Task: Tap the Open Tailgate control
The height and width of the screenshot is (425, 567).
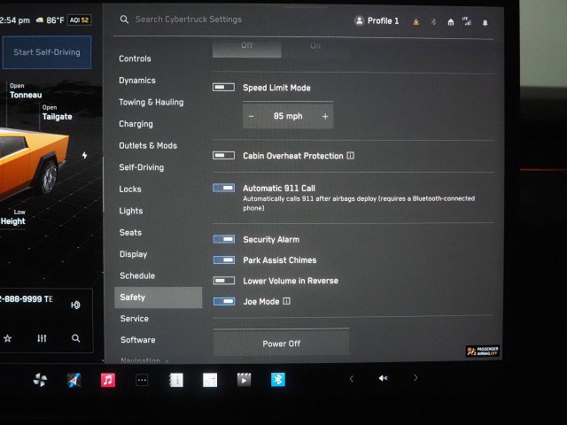Action: (x=57, y=112)
